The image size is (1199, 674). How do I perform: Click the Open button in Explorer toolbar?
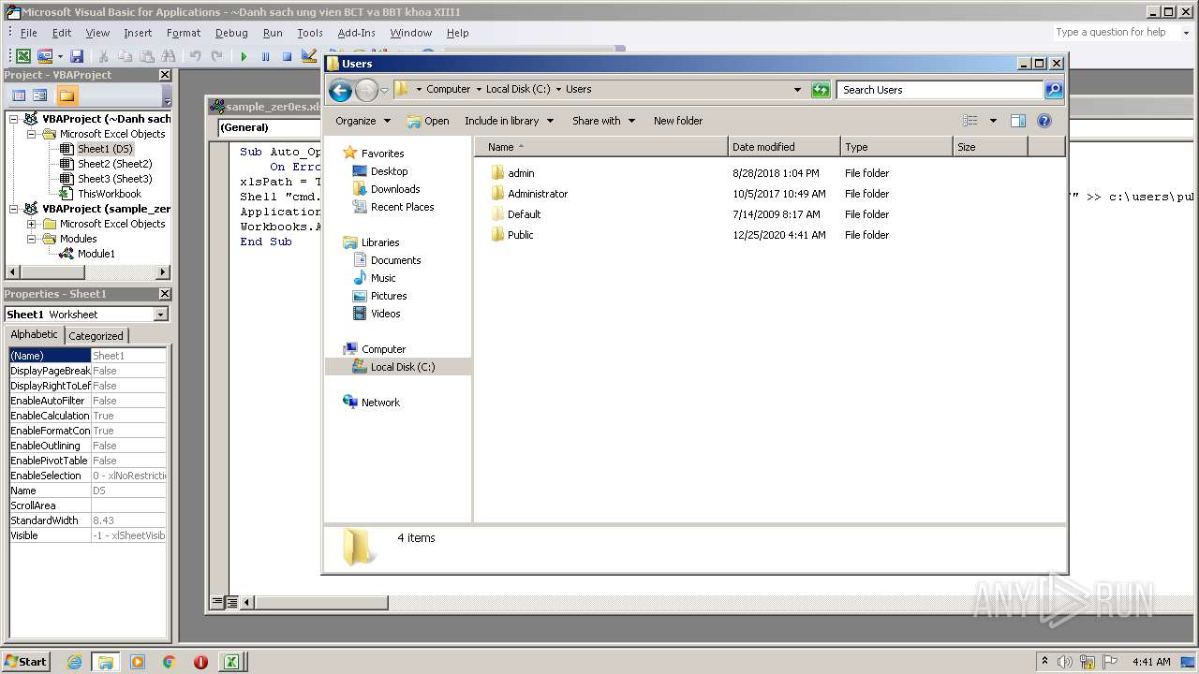point(428,121)
